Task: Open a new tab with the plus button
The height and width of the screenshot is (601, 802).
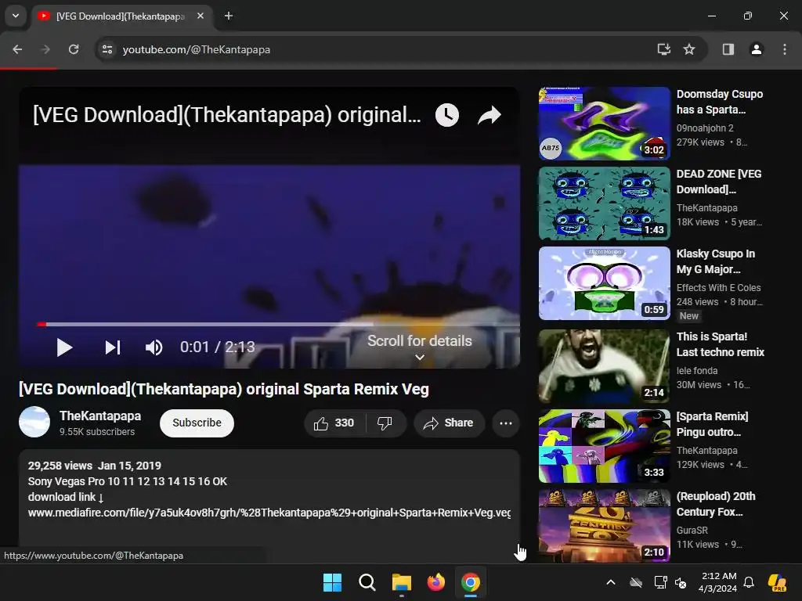Action: [x=229, y=16]
